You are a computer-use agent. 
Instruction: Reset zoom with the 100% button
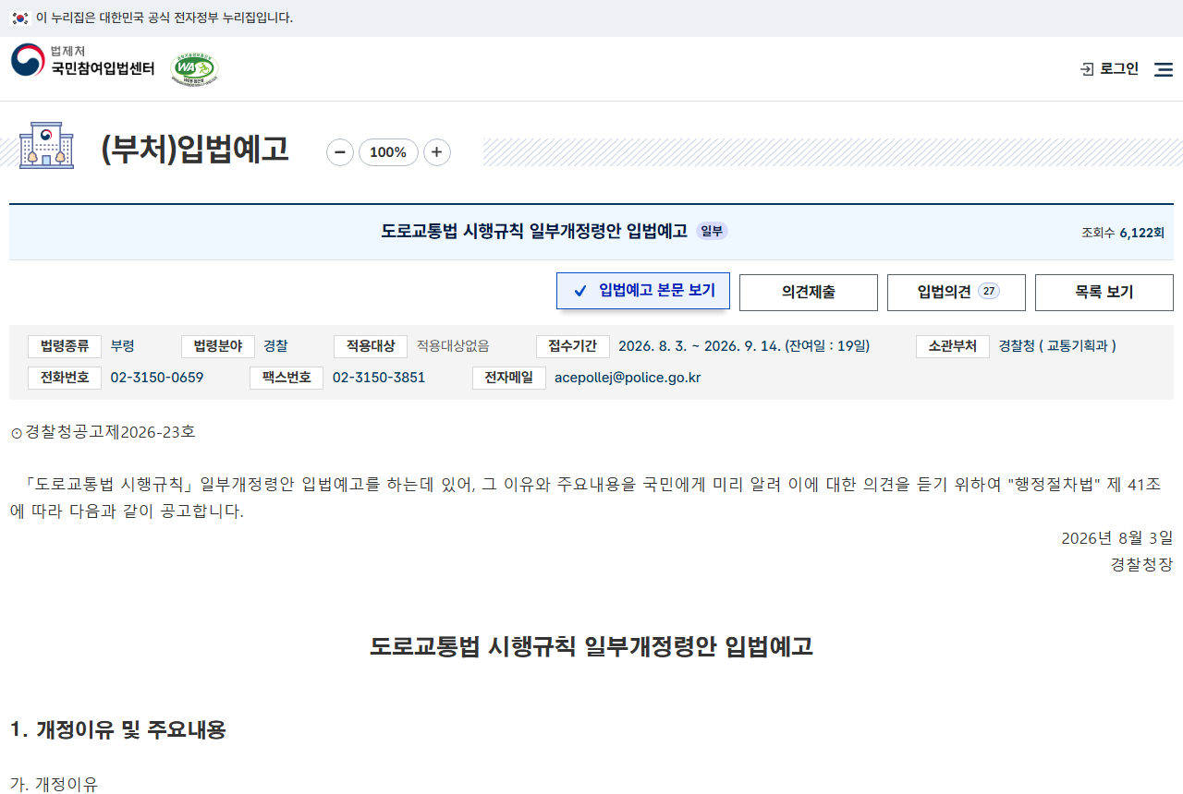[x=388, y=152]
